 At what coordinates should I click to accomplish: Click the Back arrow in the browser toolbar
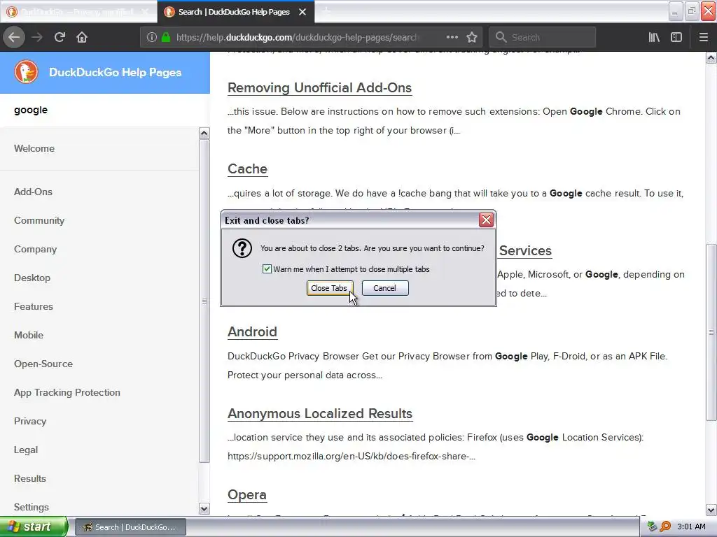[x=14, y=37]
